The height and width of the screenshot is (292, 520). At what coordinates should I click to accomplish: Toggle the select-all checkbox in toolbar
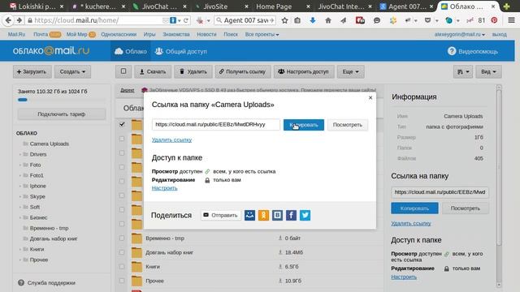[x=123, y=71]
